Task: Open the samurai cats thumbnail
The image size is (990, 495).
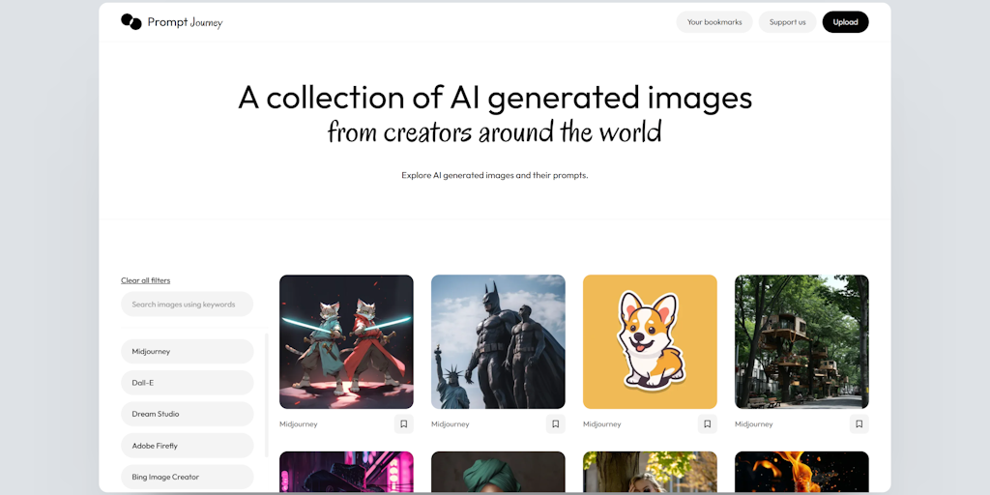Action: point(347,341)
